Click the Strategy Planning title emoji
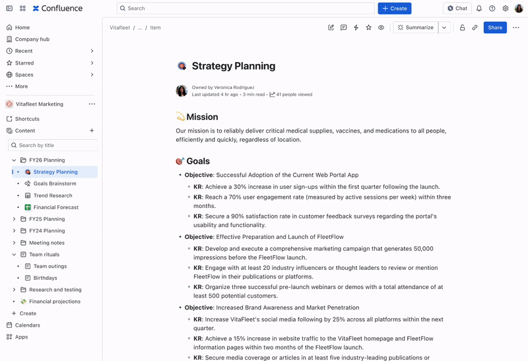The height and width of the screenshot is (361, 528). click(182, 66)
